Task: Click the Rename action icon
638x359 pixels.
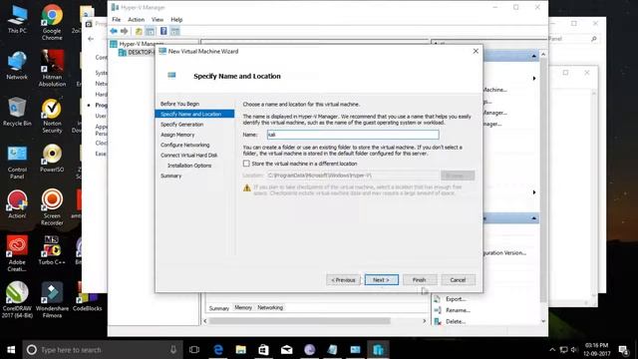Action: (438, 310)
